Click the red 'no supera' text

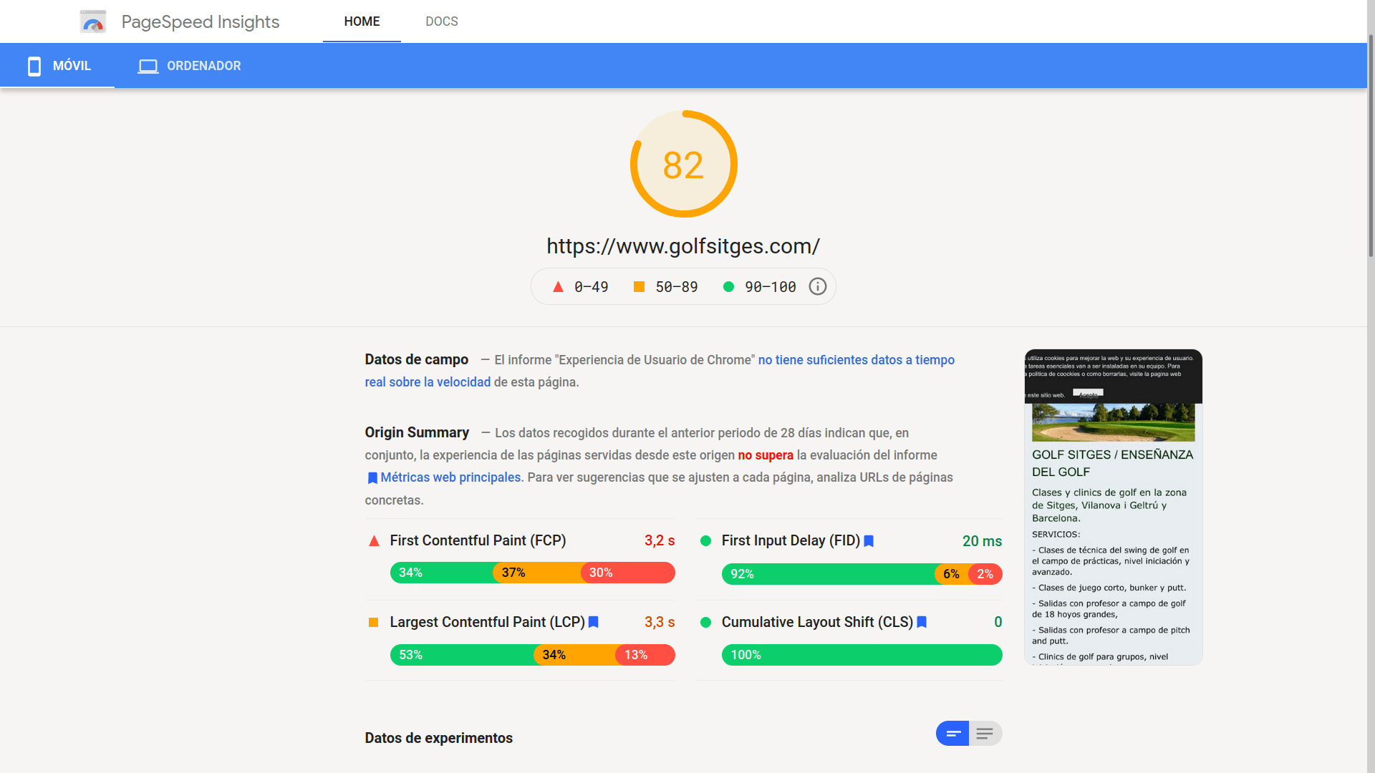point(766,455)
